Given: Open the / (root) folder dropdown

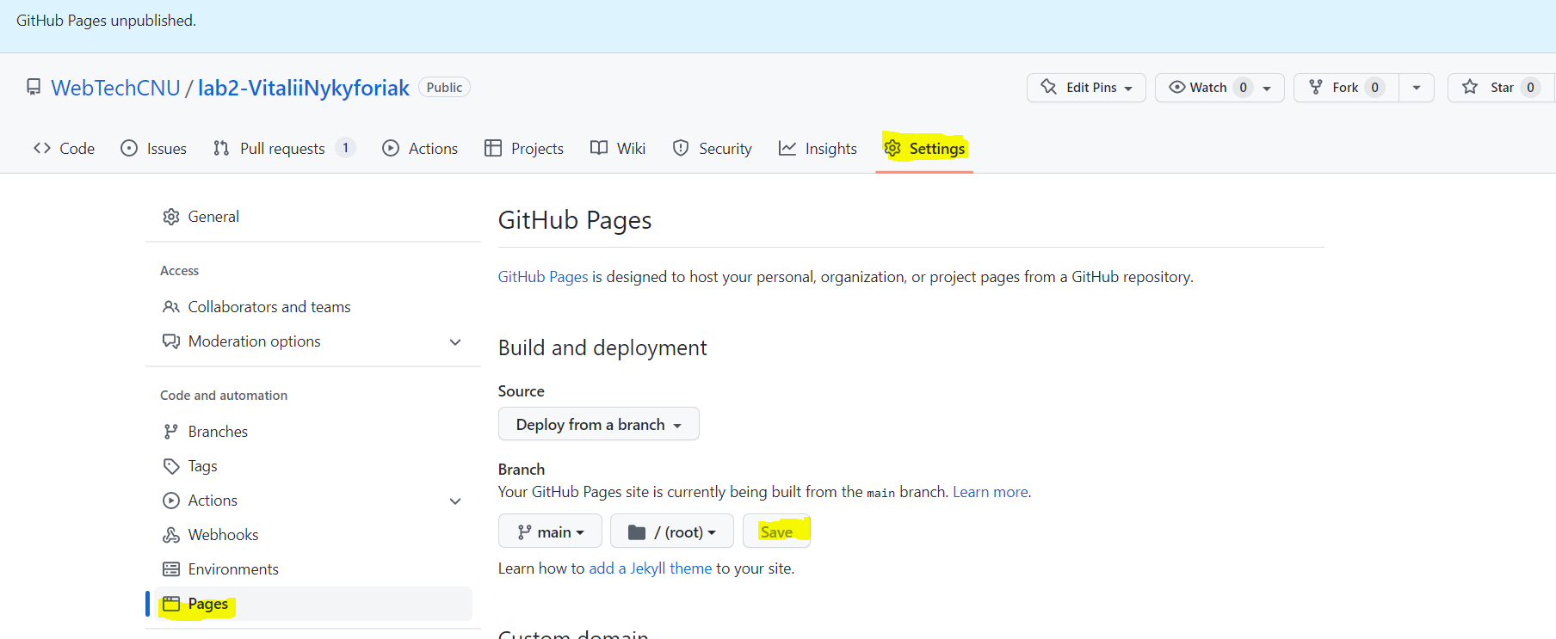Looking at the screenshot, I should coord(671,531).
